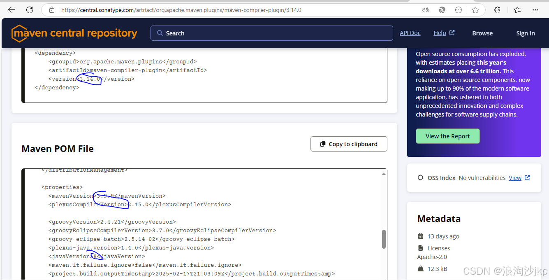Image resolution: width=549 pixels, height=280 pixels.
Task: Add page to favorites star
Action: 475,10
